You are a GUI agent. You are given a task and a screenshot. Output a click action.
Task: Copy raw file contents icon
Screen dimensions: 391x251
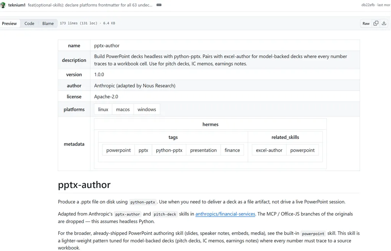tap(376, 23)
